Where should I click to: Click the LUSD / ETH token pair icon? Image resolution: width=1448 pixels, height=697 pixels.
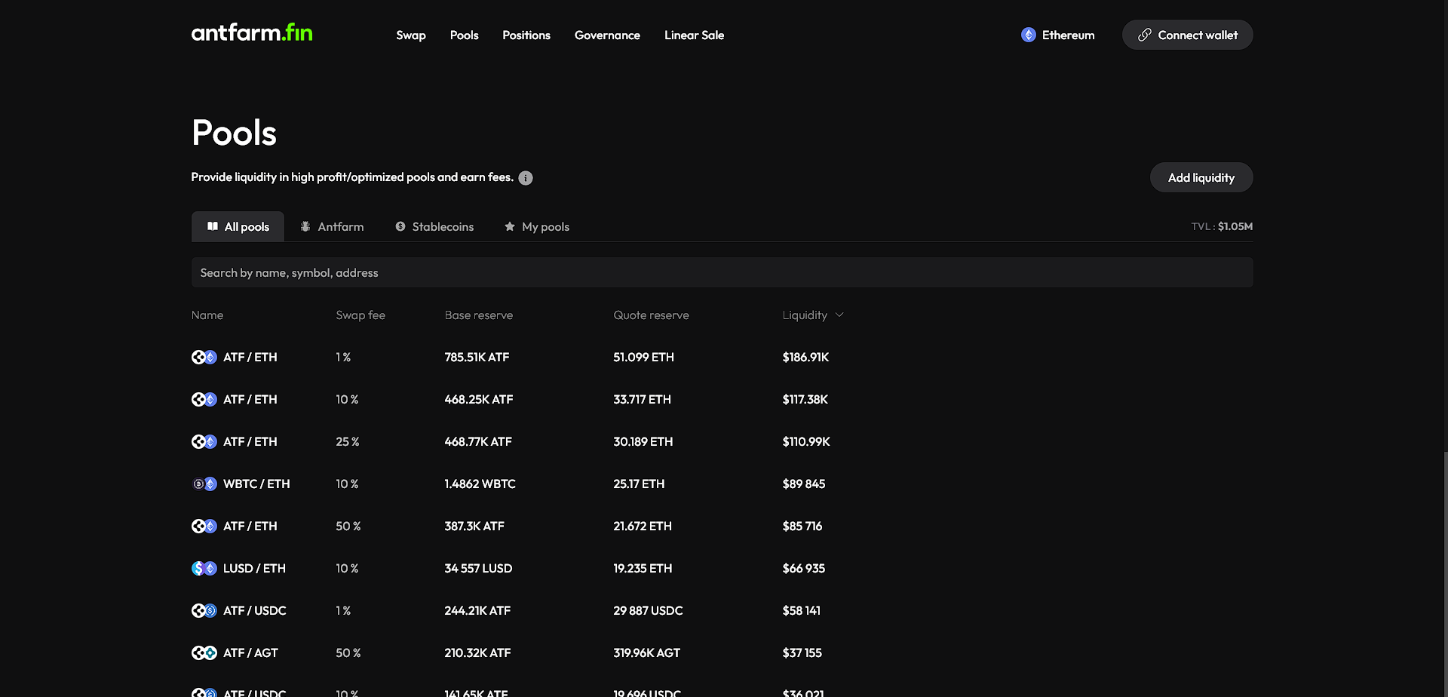coord(204,569)
